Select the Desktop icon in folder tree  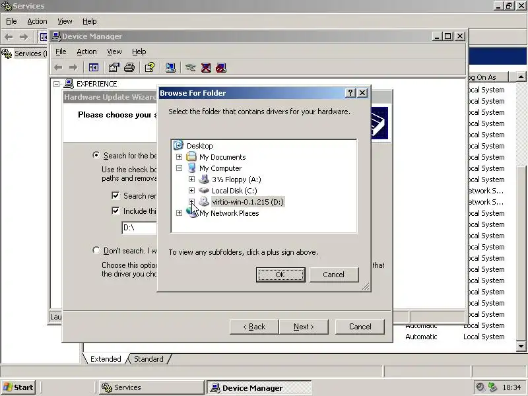coord(178,145)
